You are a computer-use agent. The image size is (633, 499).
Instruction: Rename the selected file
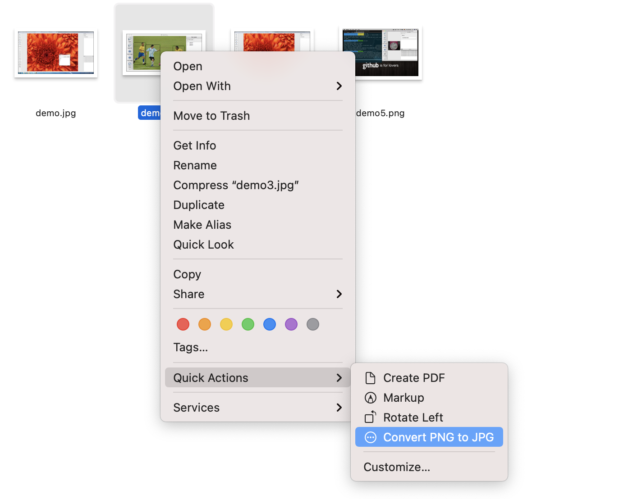click(195, 165)
